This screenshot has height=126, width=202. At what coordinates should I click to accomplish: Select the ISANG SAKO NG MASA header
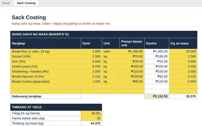point(104,34)
